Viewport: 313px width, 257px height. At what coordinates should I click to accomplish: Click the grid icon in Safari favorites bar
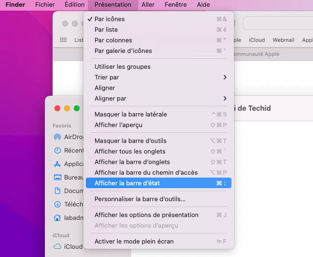click(63, 40)
